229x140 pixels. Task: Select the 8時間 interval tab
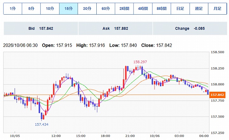click(162, 9)
